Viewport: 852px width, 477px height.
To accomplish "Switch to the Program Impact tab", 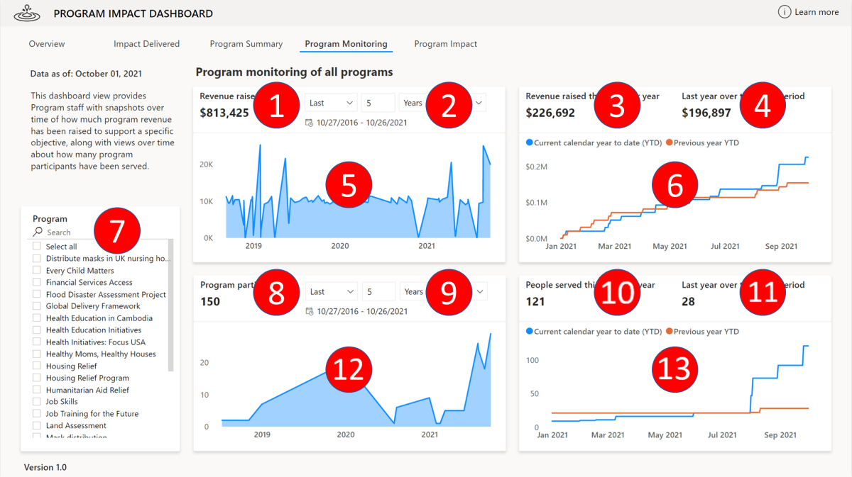I will click(x=446, y=43).
